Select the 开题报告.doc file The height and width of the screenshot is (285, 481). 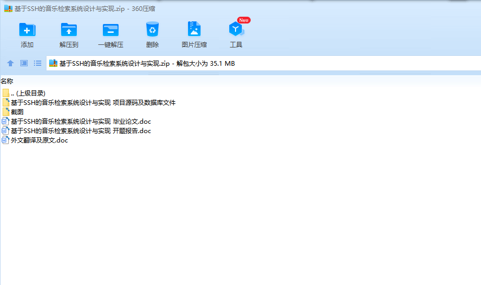[x=76, y=131]
